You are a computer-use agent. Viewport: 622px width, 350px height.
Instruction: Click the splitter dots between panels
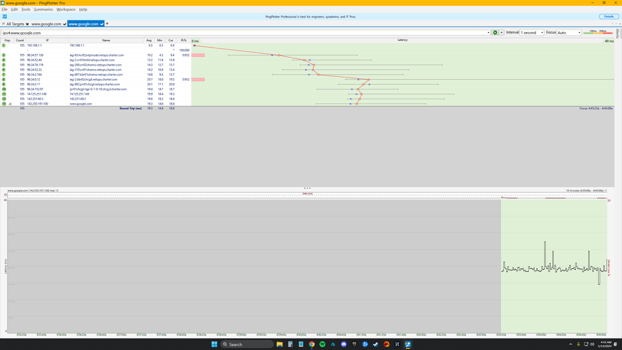pyautogui.click(x=307, y=188)
